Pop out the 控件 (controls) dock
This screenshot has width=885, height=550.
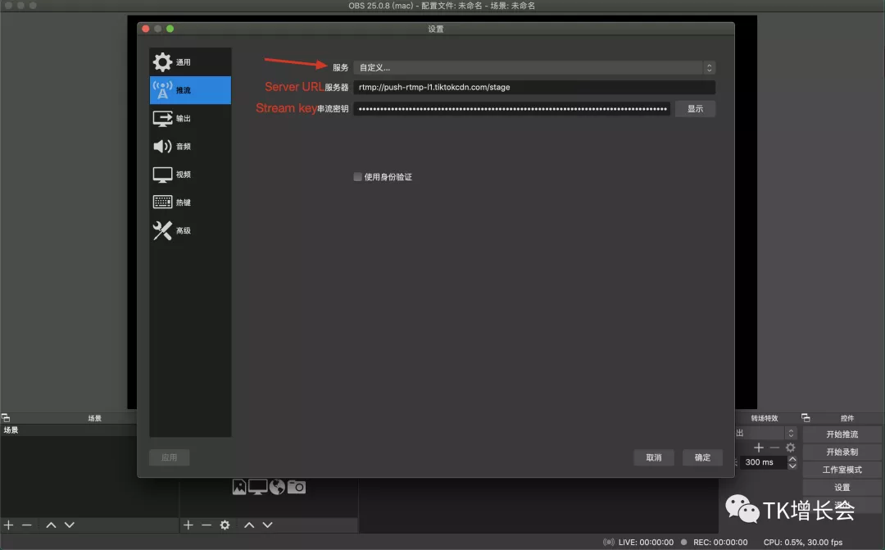click(806, 418)
